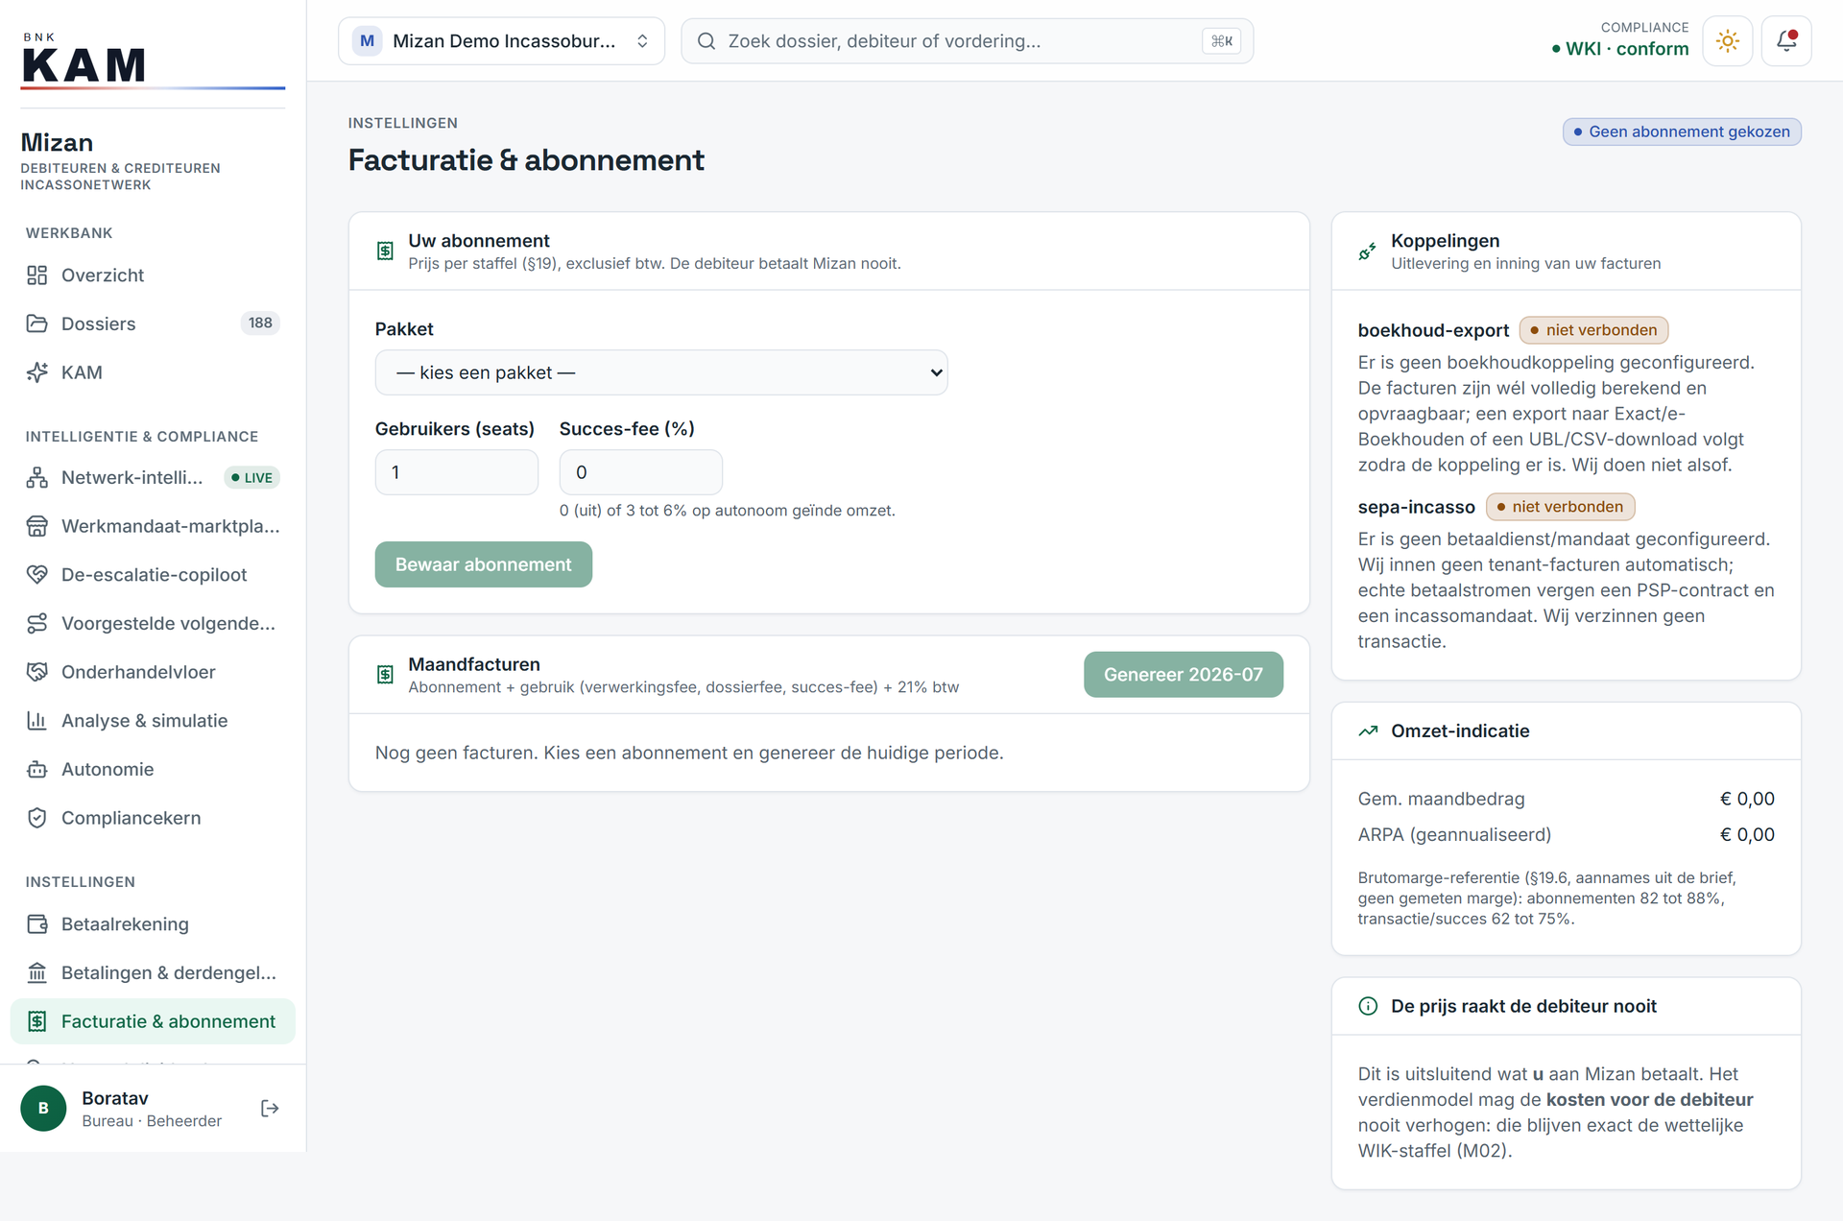Click the WKI · conform compliance status

1620,49
